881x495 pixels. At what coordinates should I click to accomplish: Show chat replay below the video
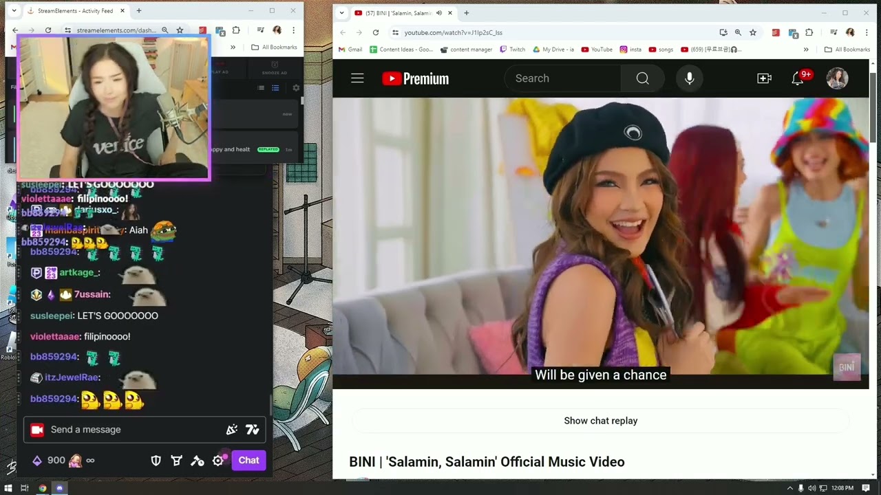click(x=601, y=421)
